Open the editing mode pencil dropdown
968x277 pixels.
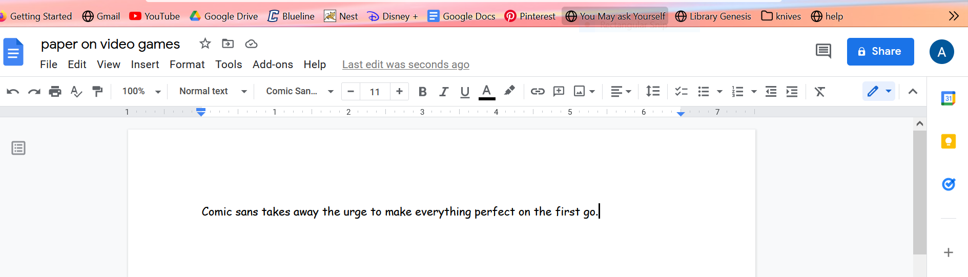point(879,91)
